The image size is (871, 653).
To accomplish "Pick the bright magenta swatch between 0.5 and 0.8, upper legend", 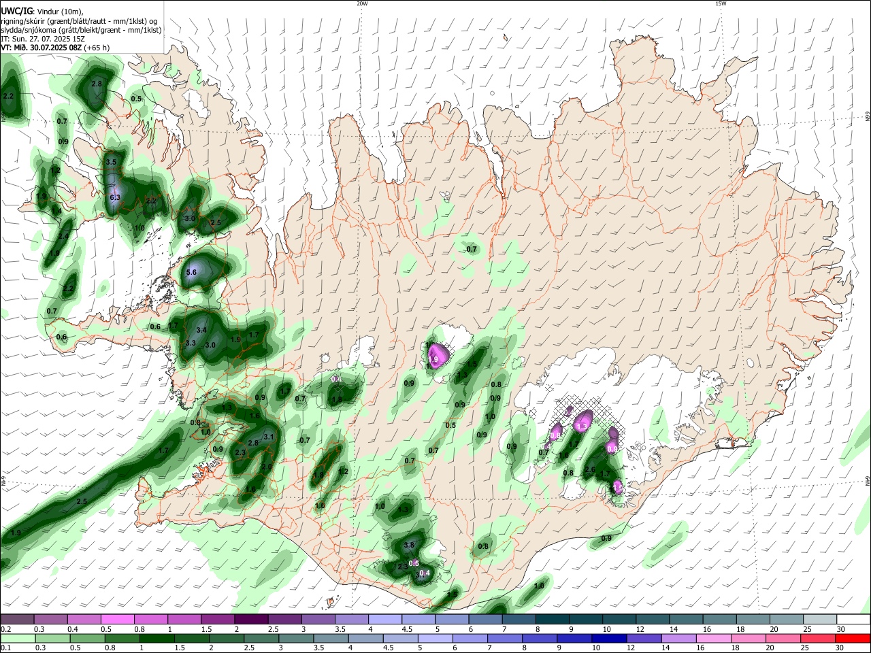I will tap(117, 619).
